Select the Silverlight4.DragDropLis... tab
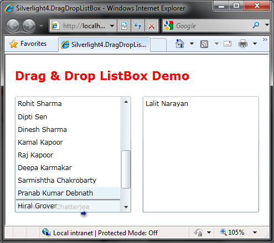Screen dimensions: 274x243 104,44
